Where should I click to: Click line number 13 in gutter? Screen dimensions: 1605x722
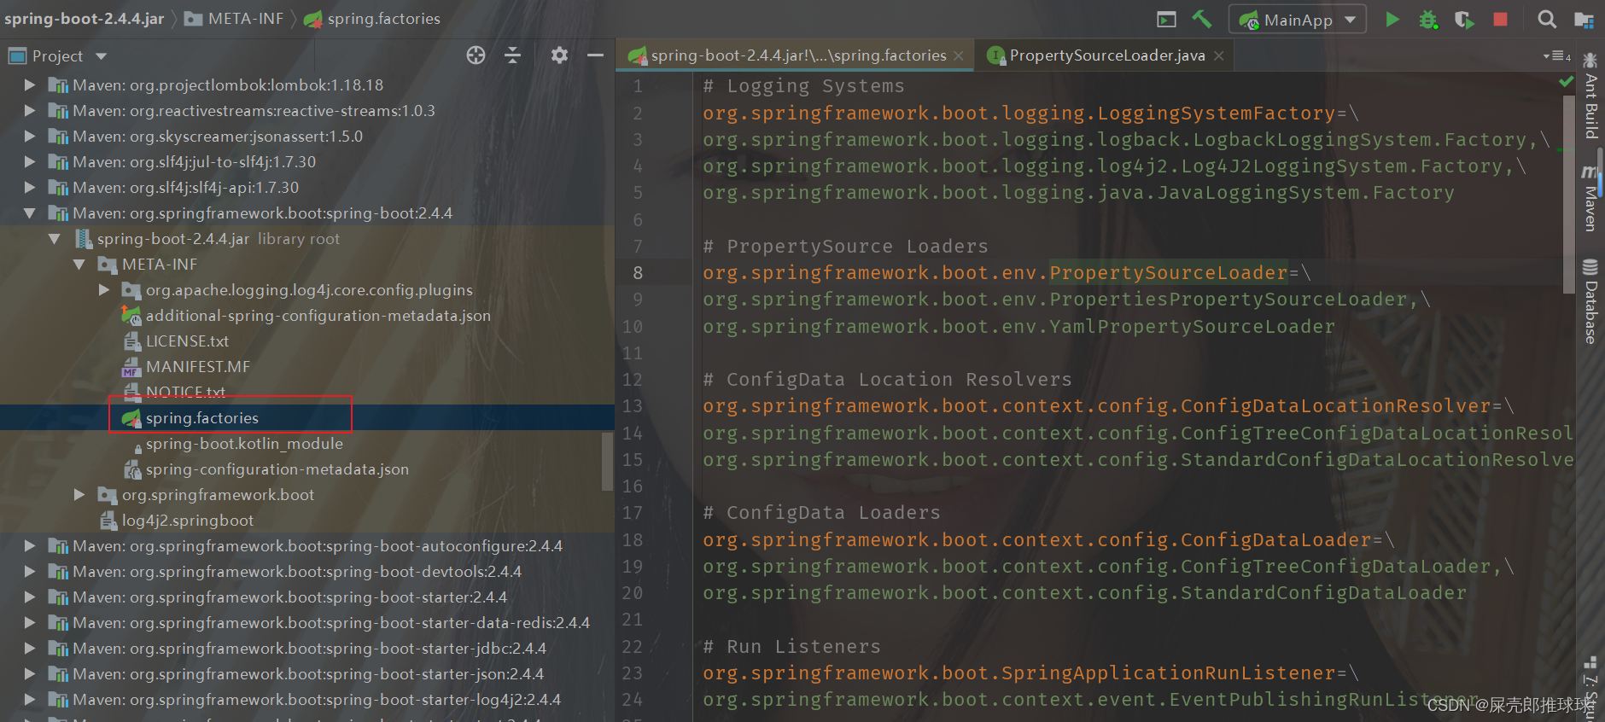632,406
